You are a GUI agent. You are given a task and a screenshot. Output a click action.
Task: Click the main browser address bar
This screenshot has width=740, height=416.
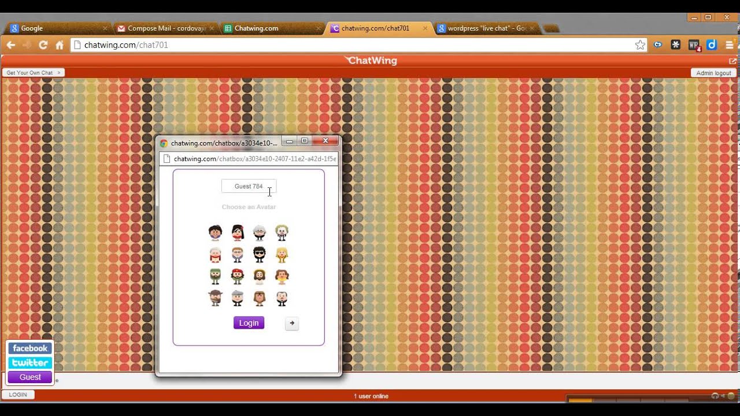358,45
